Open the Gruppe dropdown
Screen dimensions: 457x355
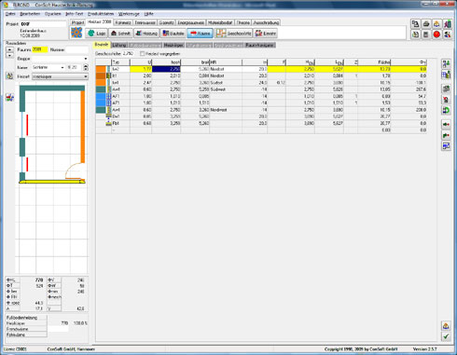coord(86,59)
